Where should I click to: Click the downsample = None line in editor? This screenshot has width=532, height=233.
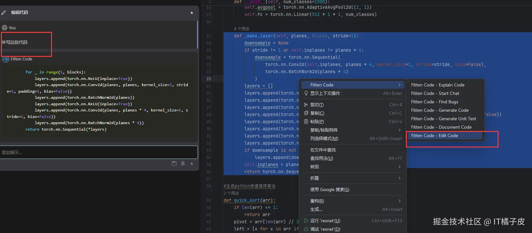(266, 43)
